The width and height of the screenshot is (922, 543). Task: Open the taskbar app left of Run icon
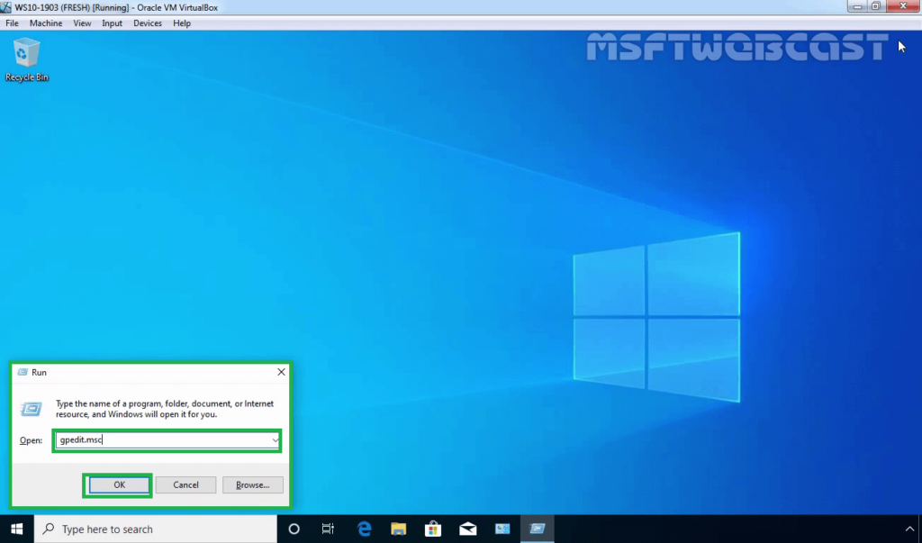(502, 529)
